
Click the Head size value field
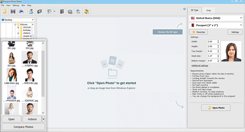pos(212,56)
